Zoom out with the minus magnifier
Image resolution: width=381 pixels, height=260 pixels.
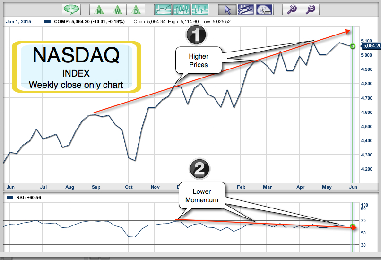pos(310,9)
